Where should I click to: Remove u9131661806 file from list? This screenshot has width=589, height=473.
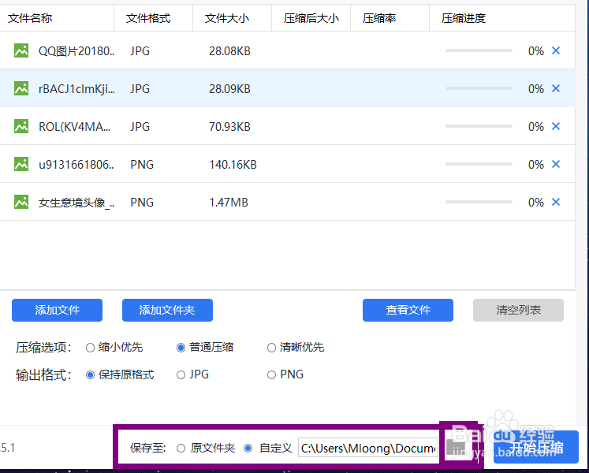[x=556, y=164]
